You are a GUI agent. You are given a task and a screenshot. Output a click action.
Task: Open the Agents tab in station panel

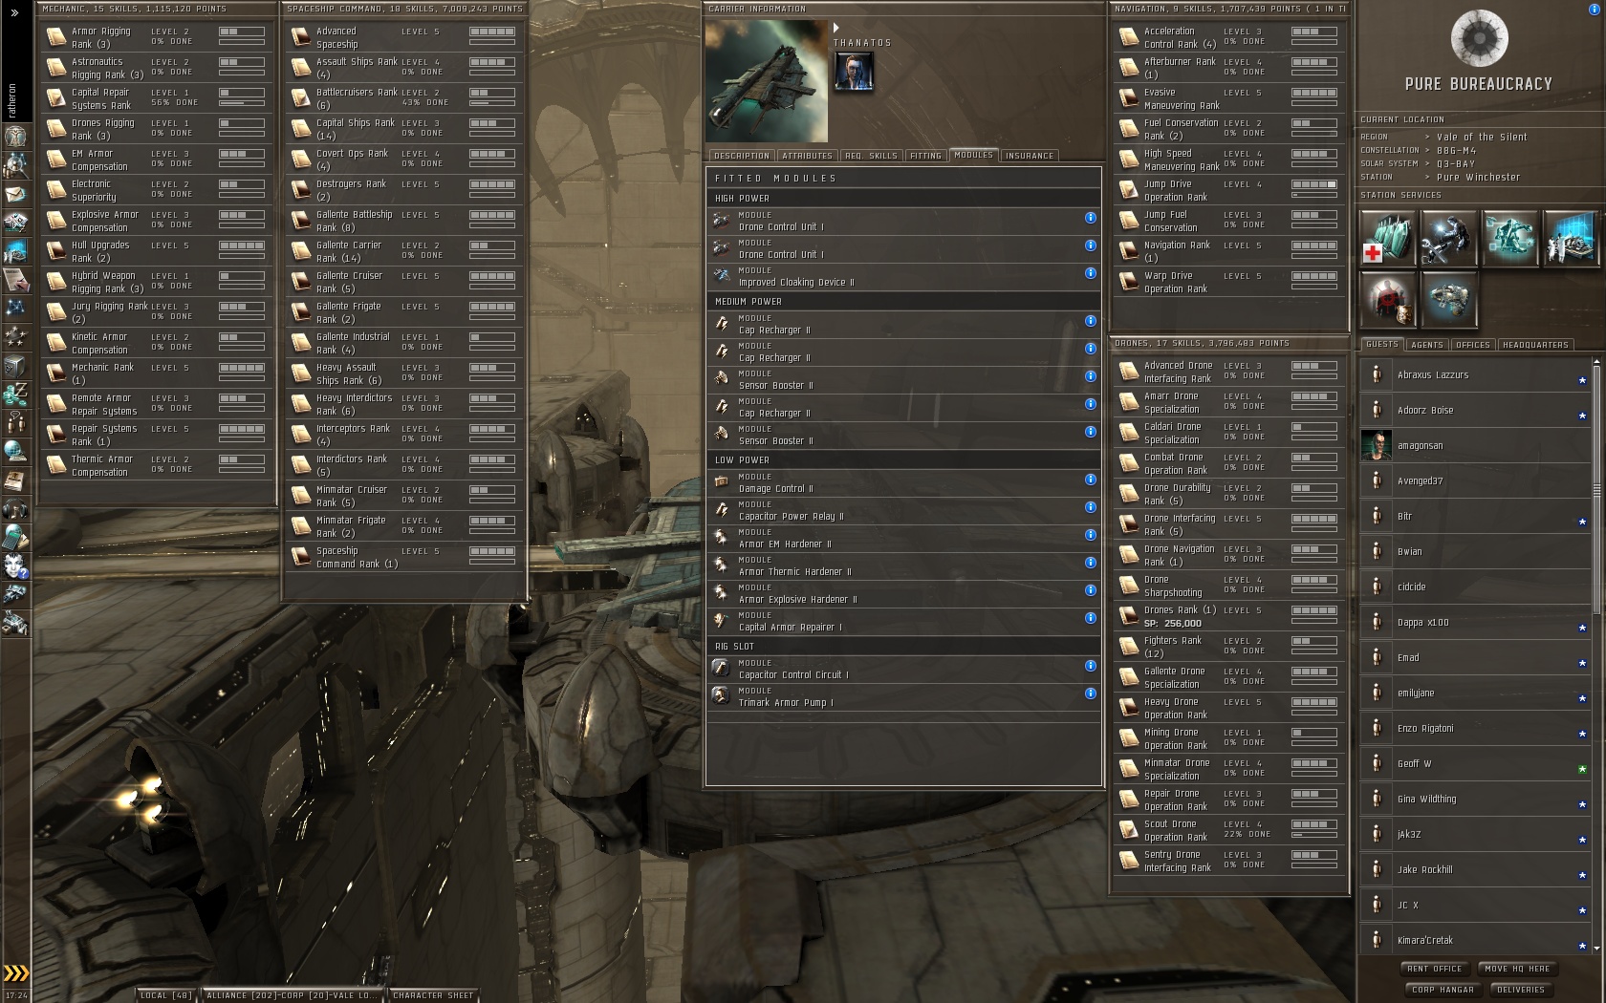coord(1427,345)
